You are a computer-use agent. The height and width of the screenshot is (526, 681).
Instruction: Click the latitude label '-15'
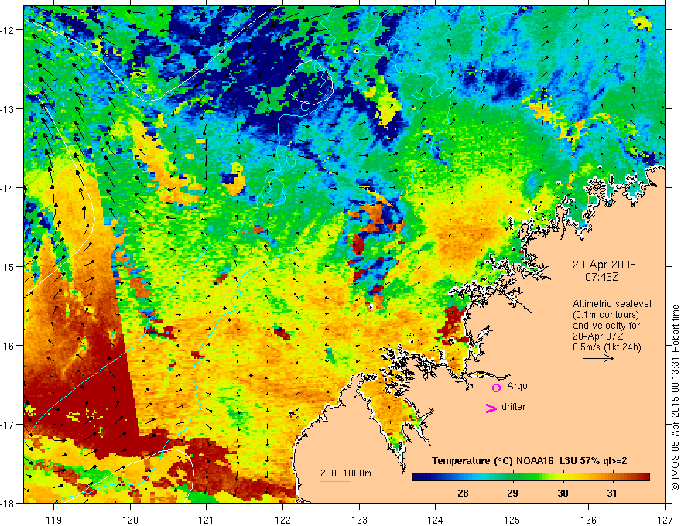tap(9, 267)
